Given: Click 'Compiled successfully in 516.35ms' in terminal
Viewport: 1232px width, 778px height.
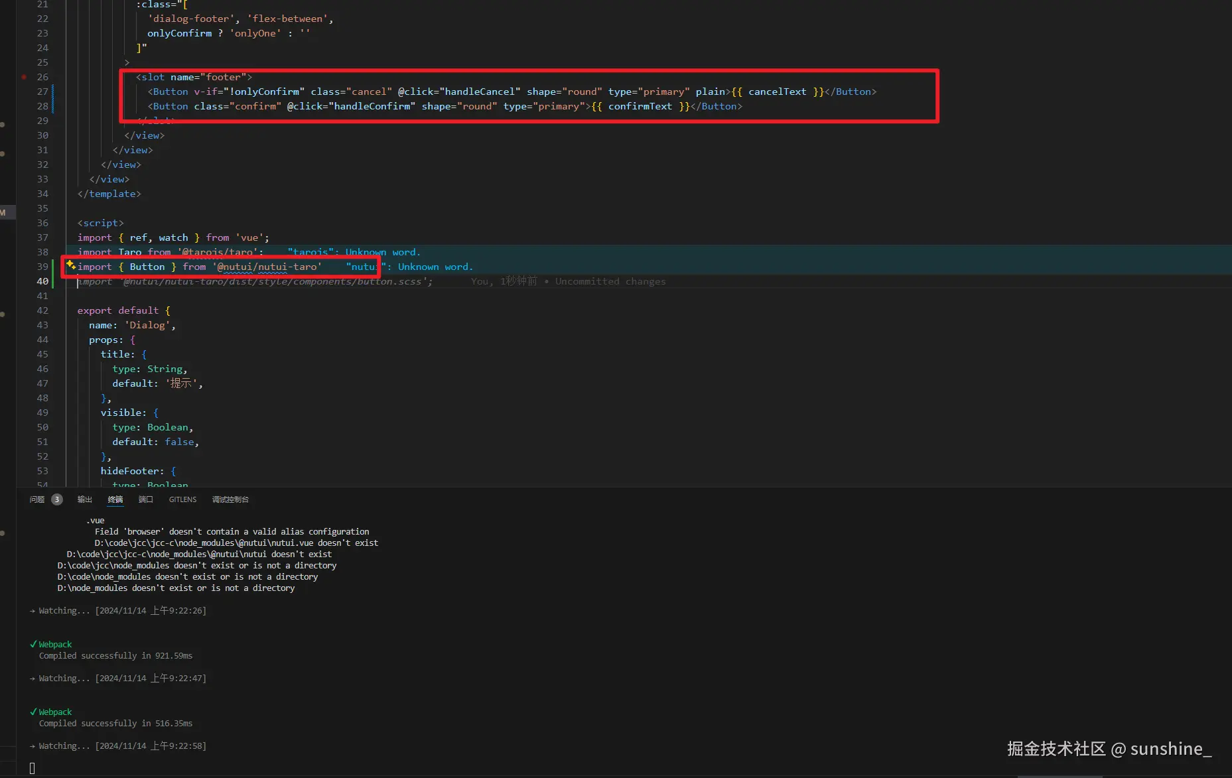Looking at the screenshot, I should pos(115,723).
